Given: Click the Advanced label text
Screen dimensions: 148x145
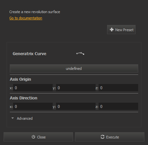Looking at the screenshot, I should [25, 118].
